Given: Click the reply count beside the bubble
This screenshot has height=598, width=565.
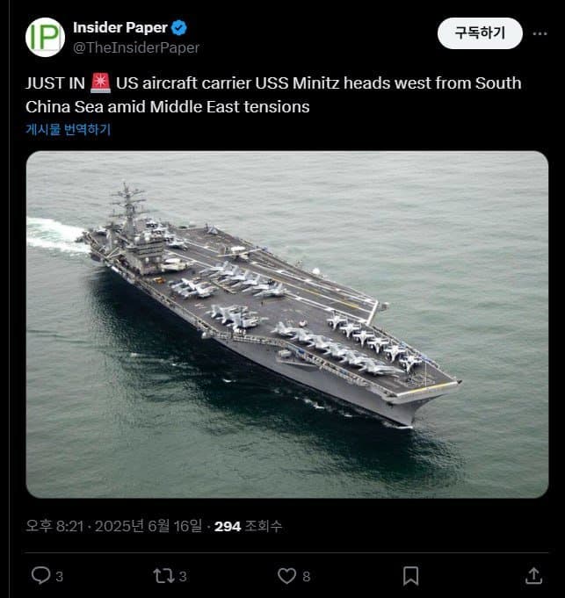Looking at the screenshot, I should click(59, 576).
